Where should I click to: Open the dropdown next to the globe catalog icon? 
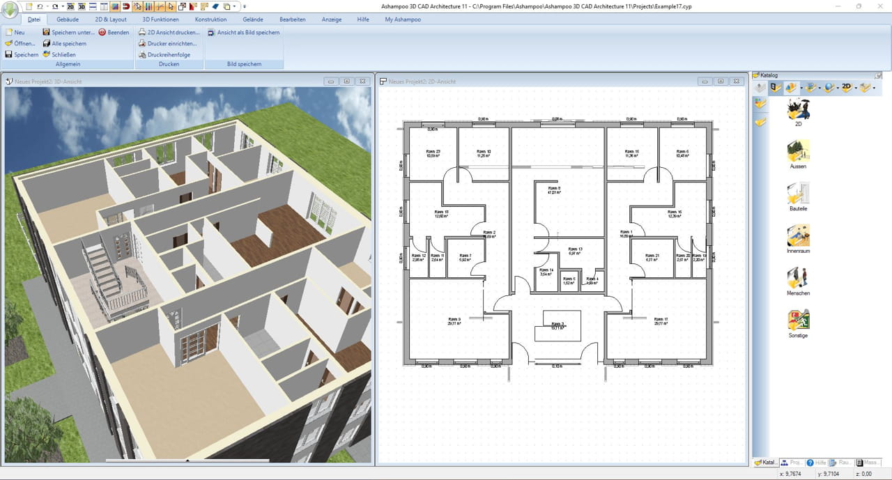tap(836, 86)
